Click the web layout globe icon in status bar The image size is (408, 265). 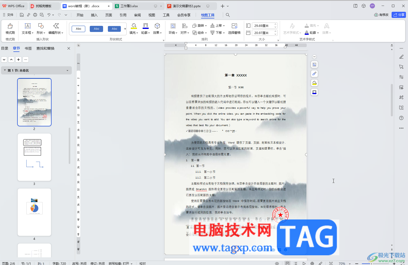click(312, 263)
